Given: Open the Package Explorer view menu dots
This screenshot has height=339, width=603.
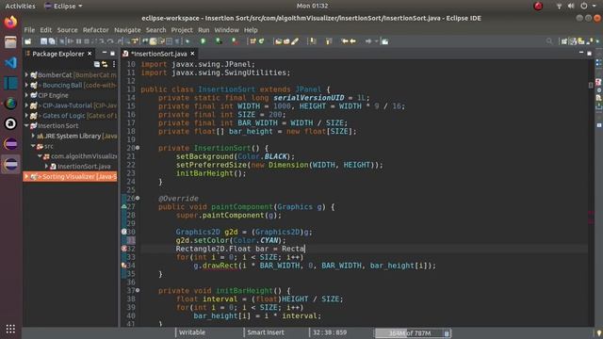Looking at the screenshot, I should pyautogui.click(x=114, y=64).
